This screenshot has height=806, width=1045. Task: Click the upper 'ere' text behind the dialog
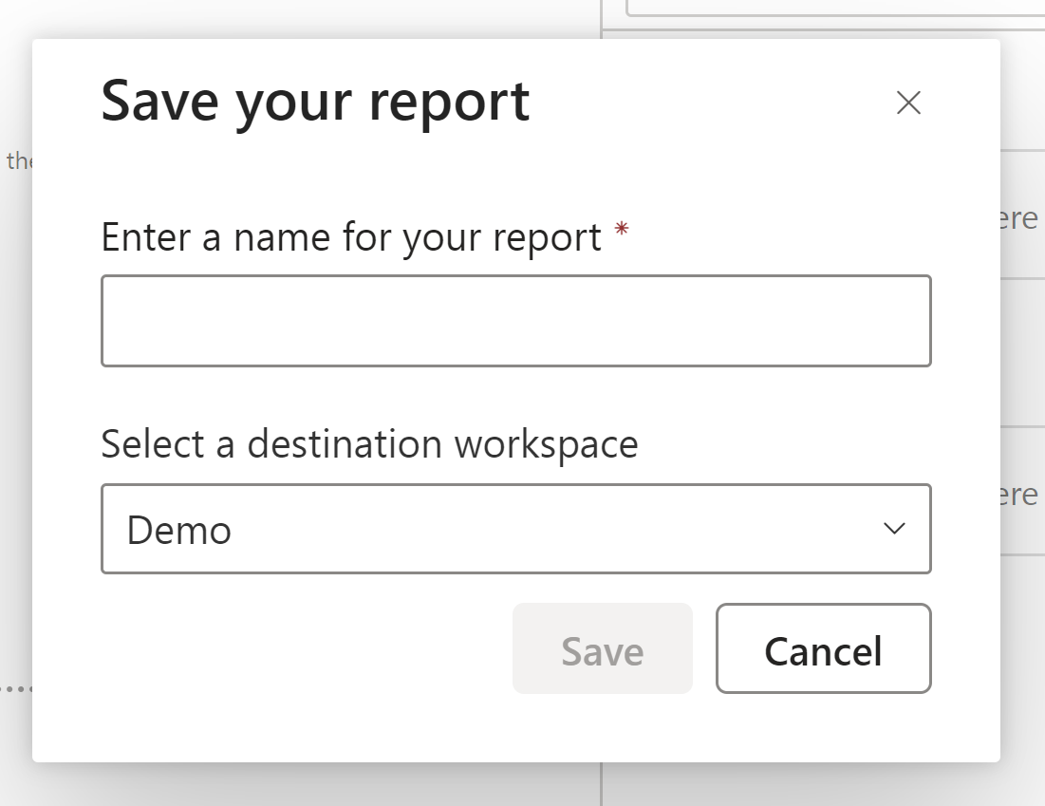1020,218
